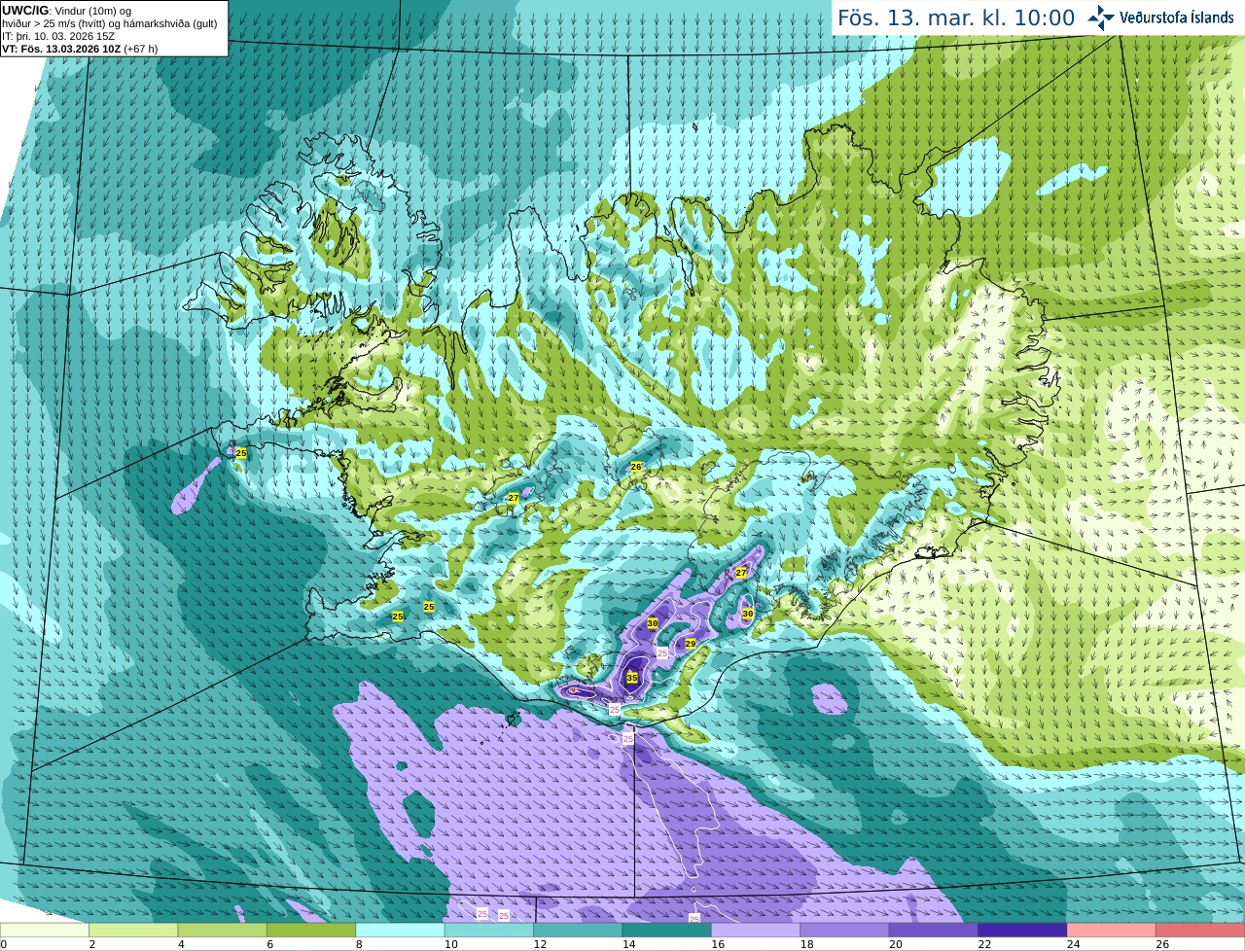Select the above 26 m/s salmon legend swatch

click(1200, 931)
